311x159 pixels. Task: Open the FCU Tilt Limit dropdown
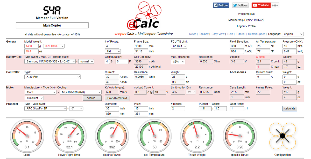pos(179,46)
